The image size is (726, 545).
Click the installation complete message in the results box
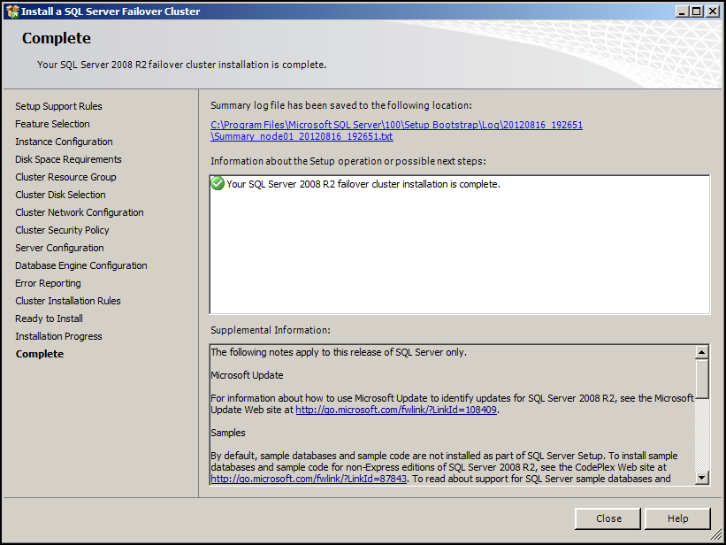(363, 184)
